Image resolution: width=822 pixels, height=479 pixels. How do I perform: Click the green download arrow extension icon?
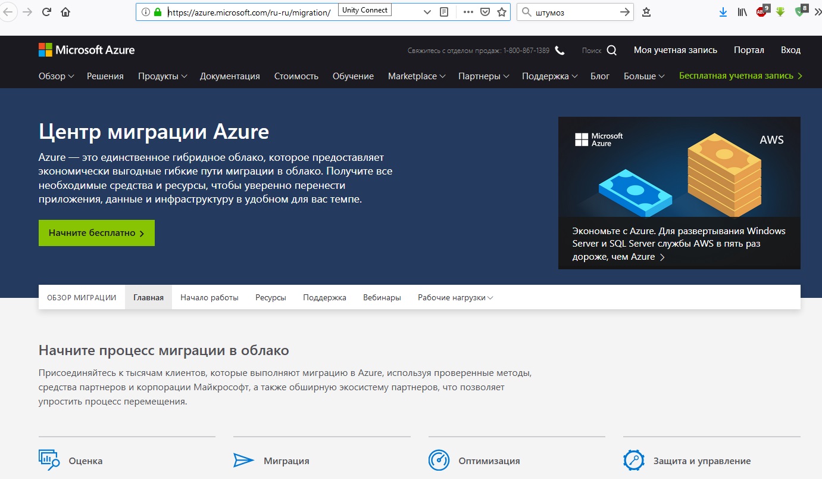(x=780, y=12)
